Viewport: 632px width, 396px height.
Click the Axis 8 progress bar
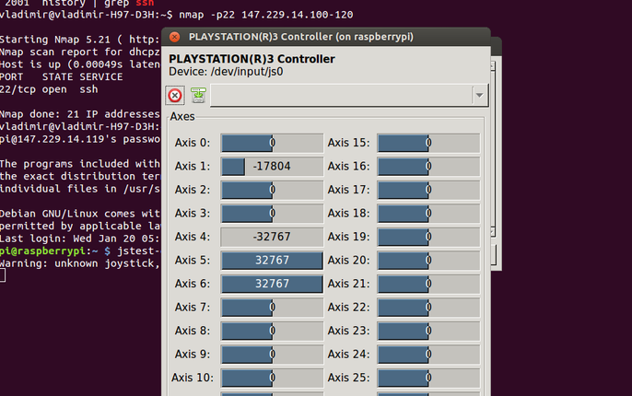(x=272, y=331)
